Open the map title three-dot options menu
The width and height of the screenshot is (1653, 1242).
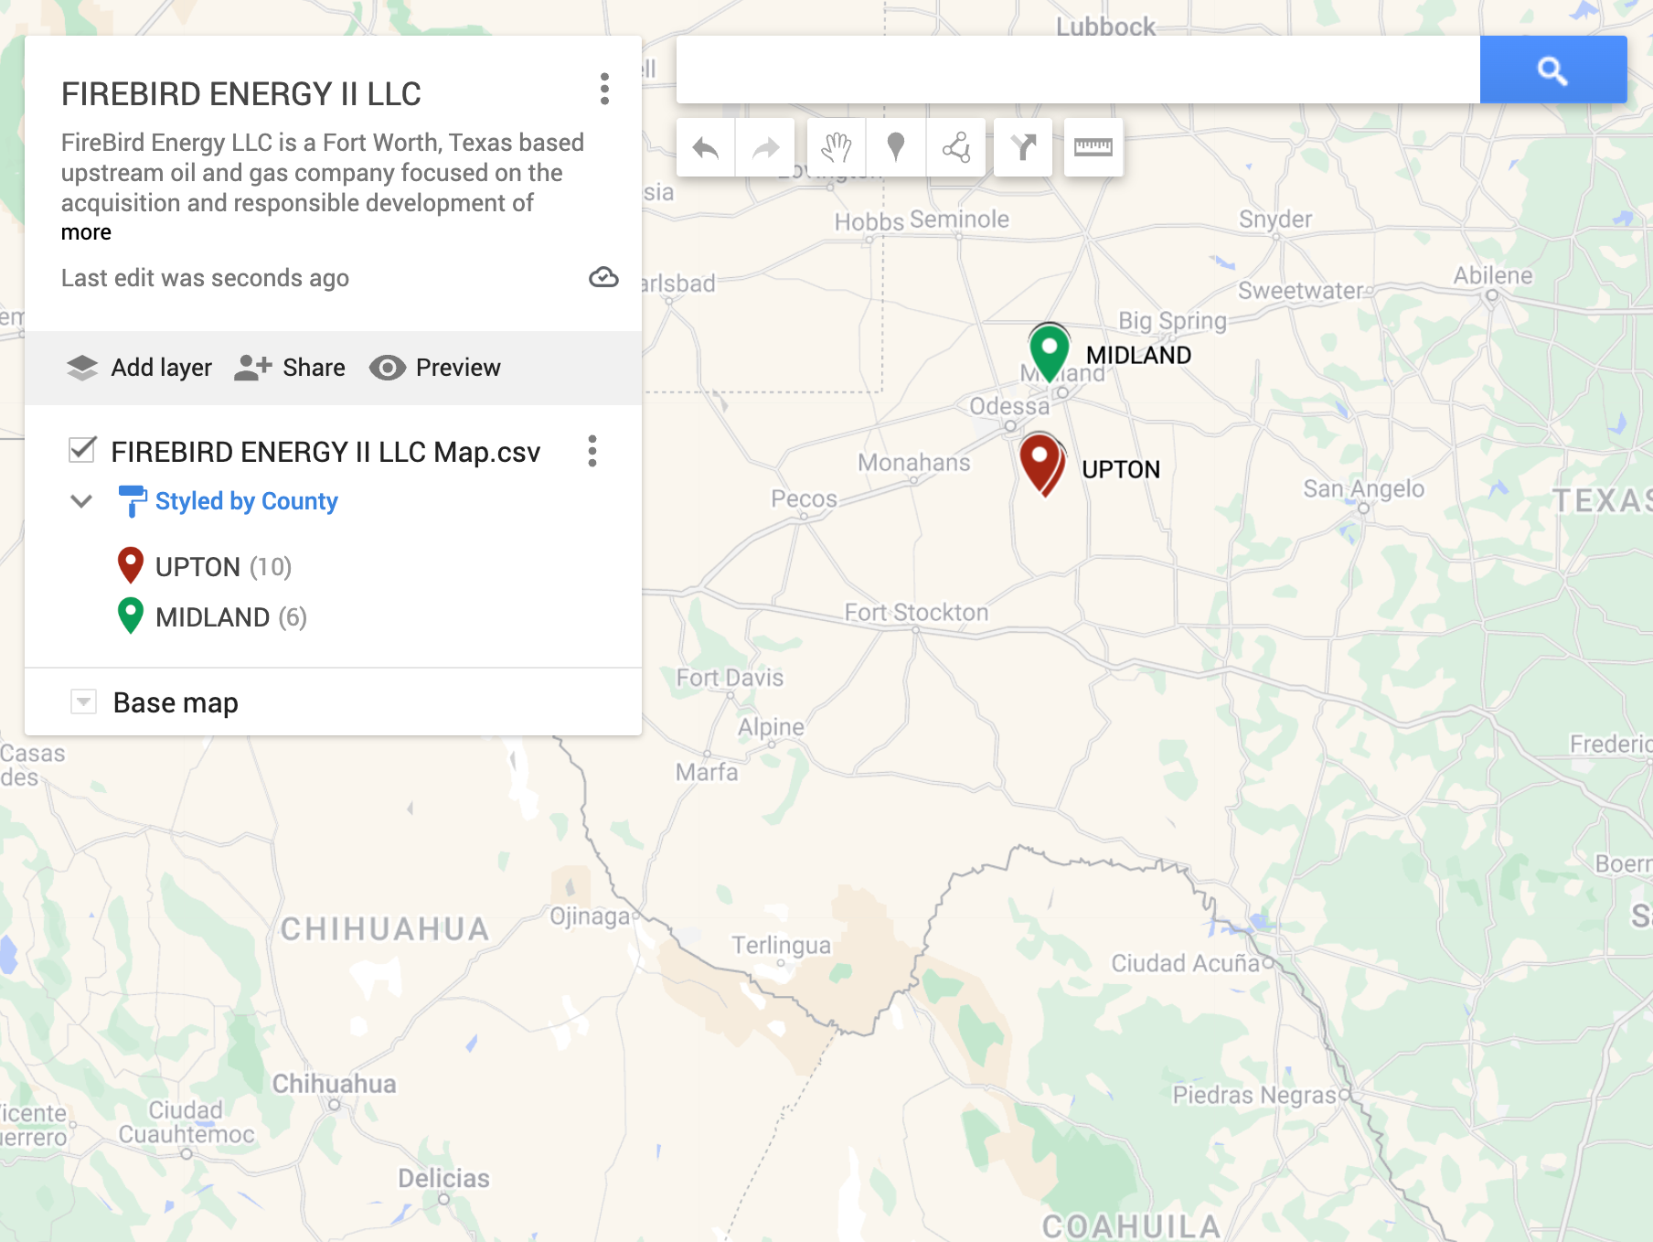point(604,90)
